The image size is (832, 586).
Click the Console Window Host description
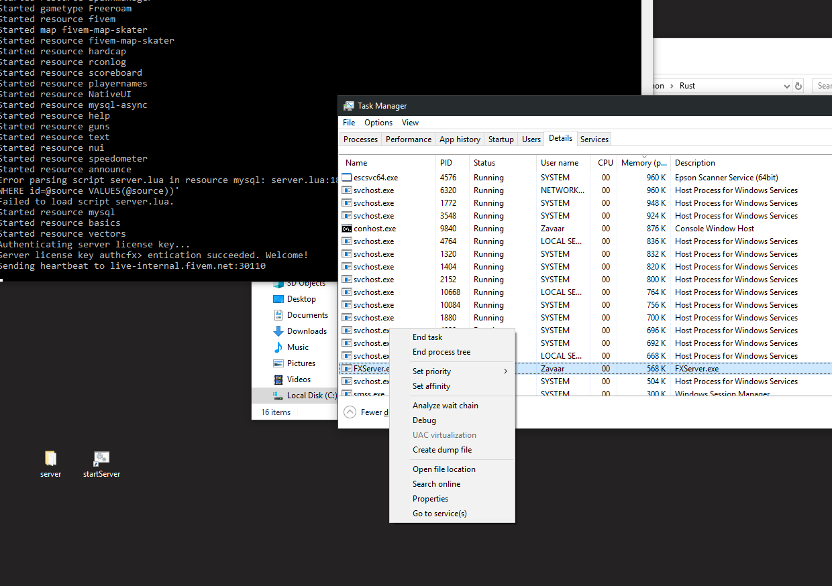coord(715,229)
